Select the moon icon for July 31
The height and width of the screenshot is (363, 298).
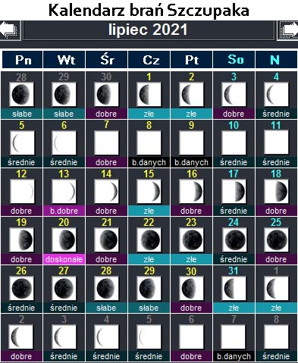[234, 288]
